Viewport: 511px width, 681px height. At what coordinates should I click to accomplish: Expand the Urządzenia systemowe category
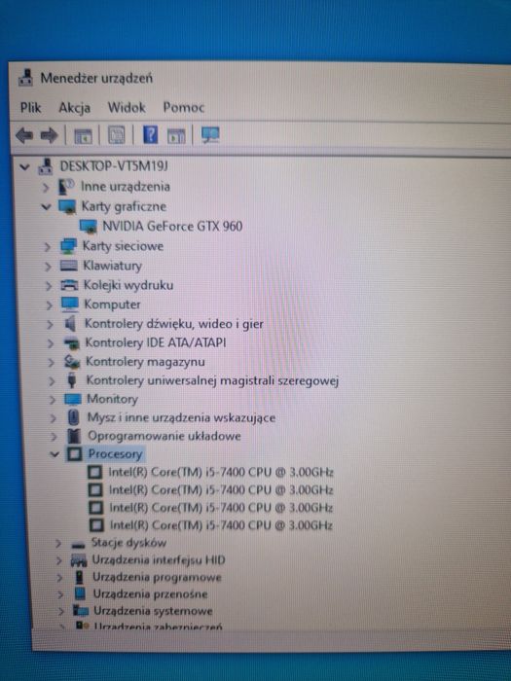(60, 612)
